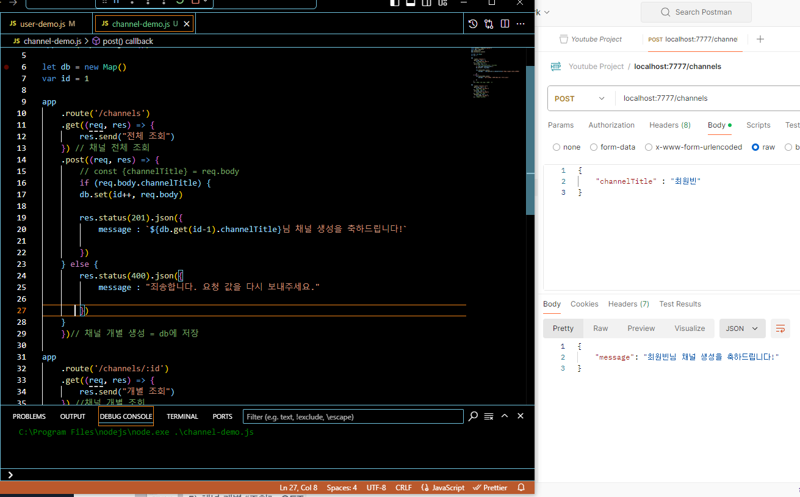Screen dimensions: 800x497
Task: Click Youtube Project breadcrumb link
Action: [x=596, y=67]
